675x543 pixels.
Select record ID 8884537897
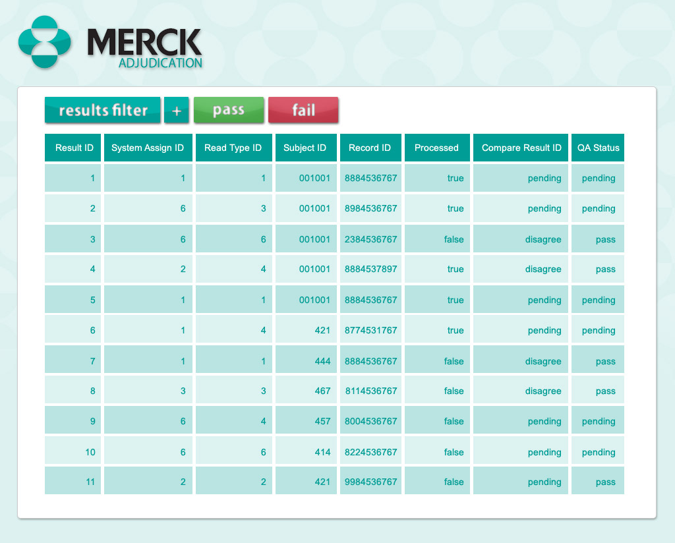click(370, 270)
